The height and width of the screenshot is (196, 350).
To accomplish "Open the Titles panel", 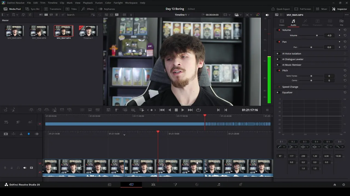I will 71,9.
